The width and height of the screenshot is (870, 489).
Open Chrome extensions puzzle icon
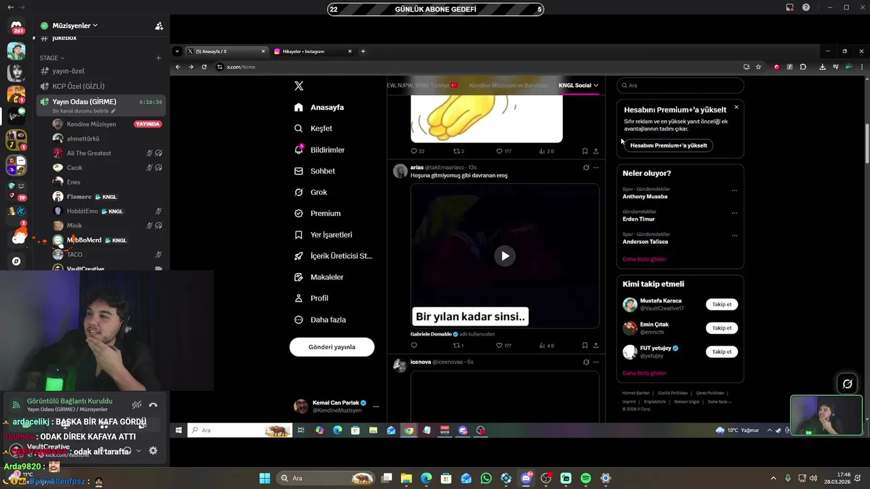tap(803, 67)
